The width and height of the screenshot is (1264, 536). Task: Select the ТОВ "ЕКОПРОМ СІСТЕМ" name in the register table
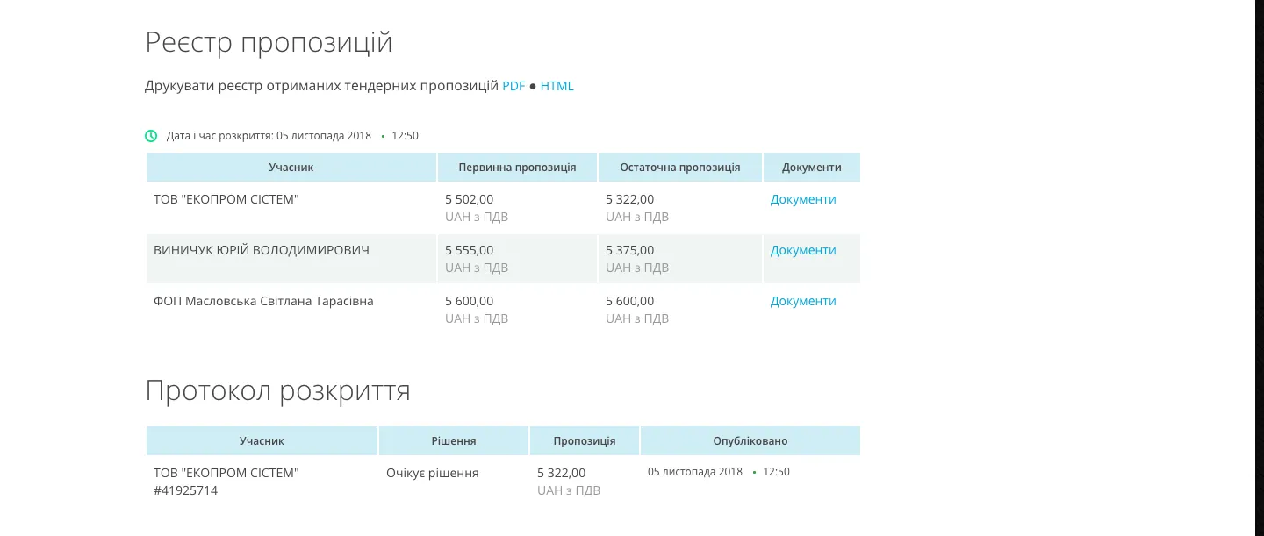[226, 199]
